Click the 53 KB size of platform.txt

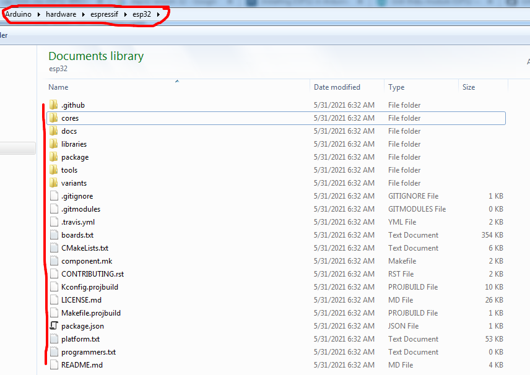(494, 339)
